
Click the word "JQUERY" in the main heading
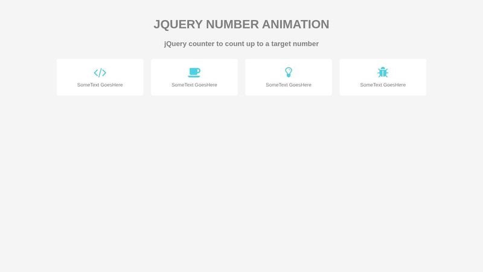[x=178, y=24]
